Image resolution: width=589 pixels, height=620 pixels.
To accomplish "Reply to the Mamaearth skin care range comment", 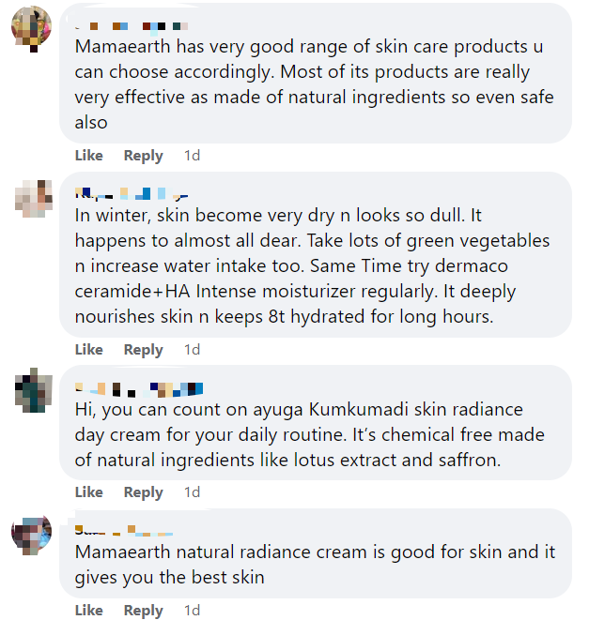I will (144, 156).
